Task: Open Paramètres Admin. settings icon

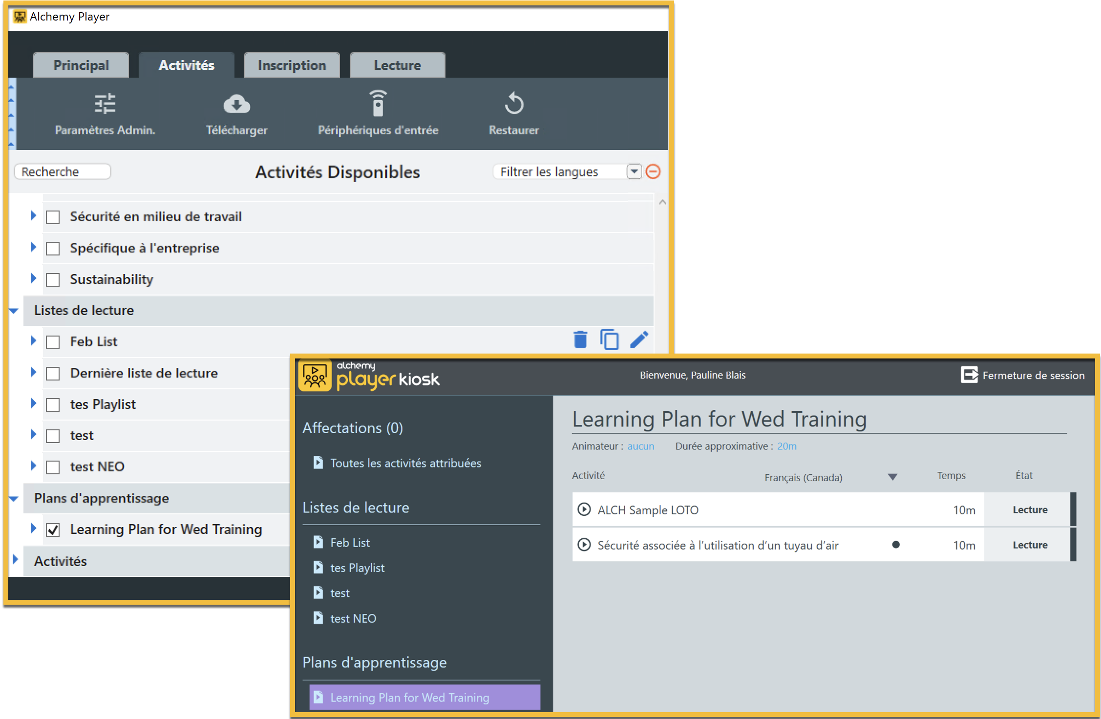Action: pos(105,104)
